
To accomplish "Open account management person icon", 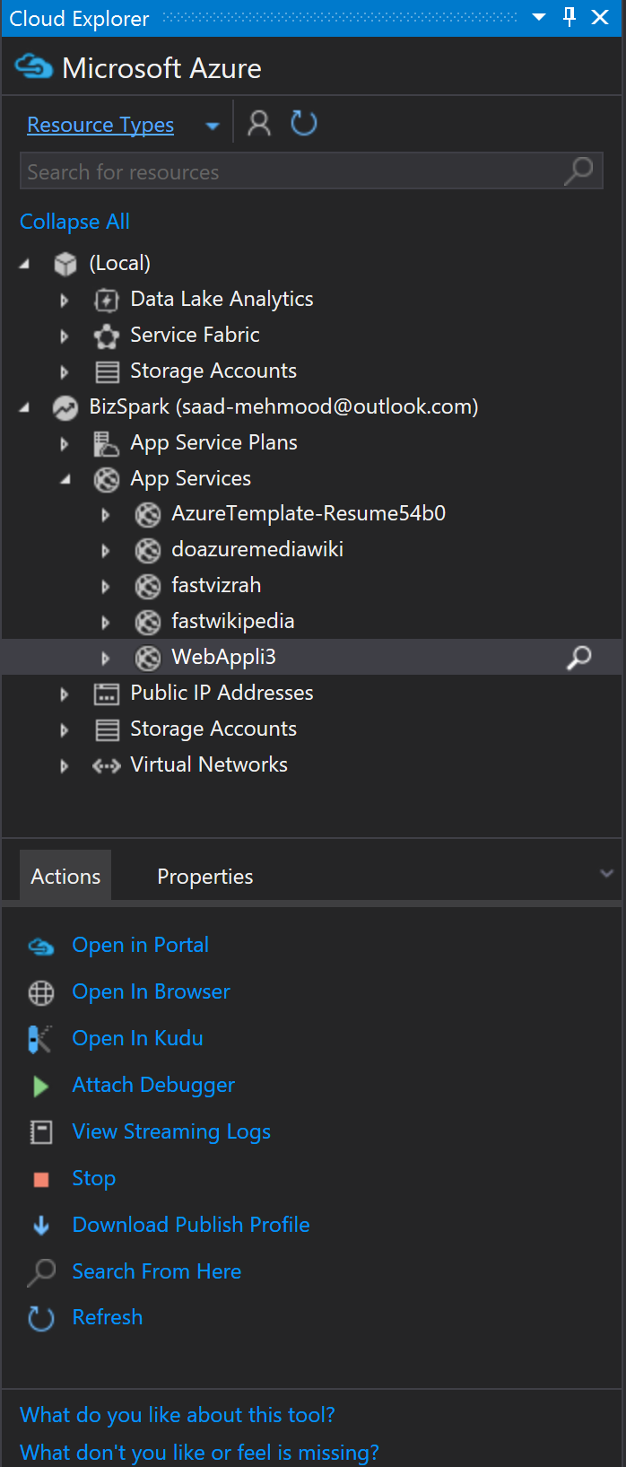I will tap(259, 124).
